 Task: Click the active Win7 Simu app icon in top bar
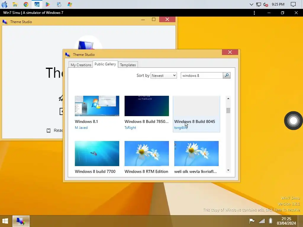click(x=37, y=4)
